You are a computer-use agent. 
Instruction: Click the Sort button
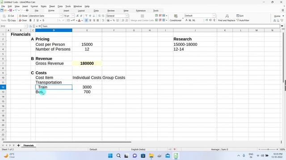coord(240,16)
